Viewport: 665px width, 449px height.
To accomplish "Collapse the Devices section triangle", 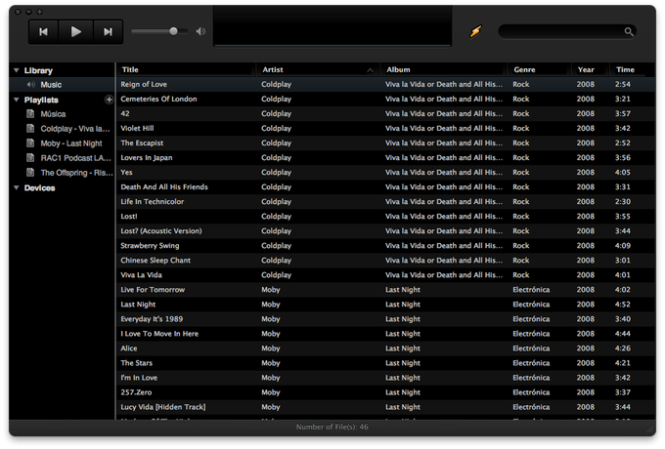I will 17,187.
